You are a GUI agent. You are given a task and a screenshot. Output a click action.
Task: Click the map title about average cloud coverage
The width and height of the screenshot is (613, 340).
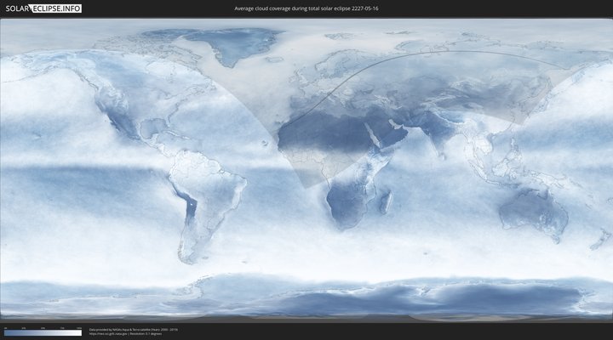coord(306,8)
